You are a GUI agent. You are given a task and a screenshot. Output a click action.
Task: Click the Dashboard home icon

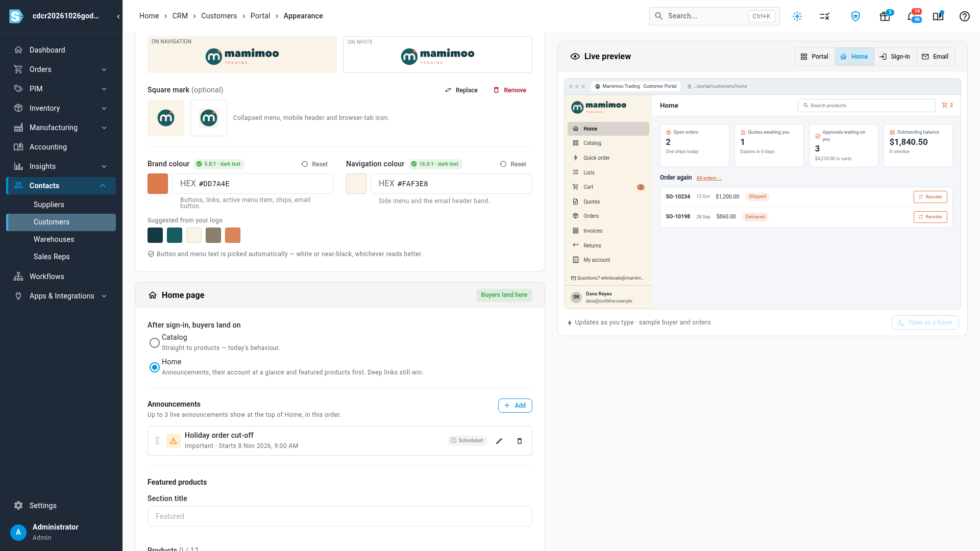pyautogui.click(x=18, y=50)
